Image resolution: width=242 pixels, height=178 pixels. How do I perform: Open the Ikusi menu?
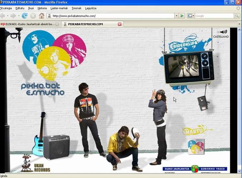point(31,8)
